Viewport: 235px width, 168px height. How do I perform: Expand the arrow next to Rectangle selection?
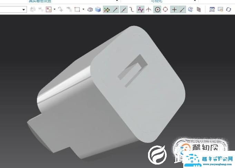click(84, 9)
